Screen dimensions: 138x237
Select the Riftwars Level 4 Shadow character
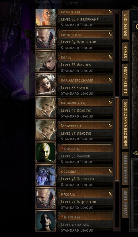click(74, 221)
